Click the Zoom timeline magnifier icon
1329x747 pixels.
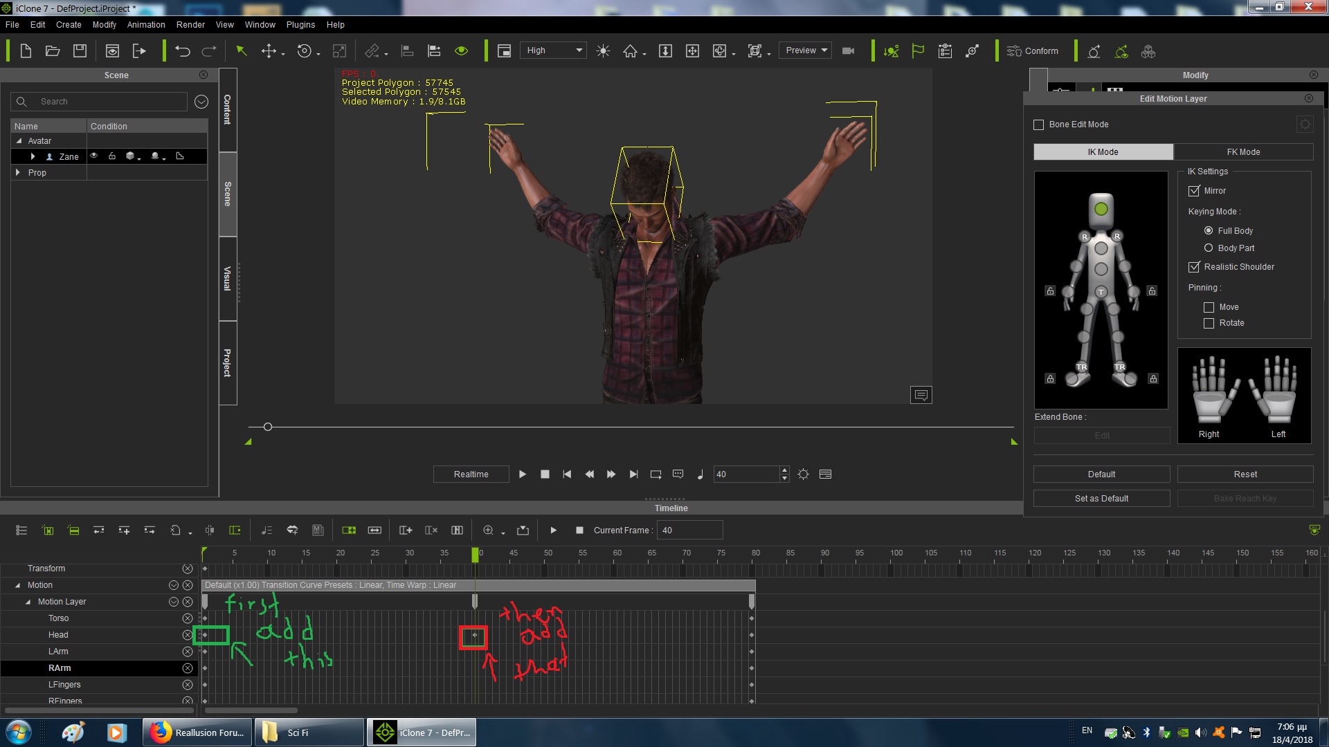coord(488,530)
